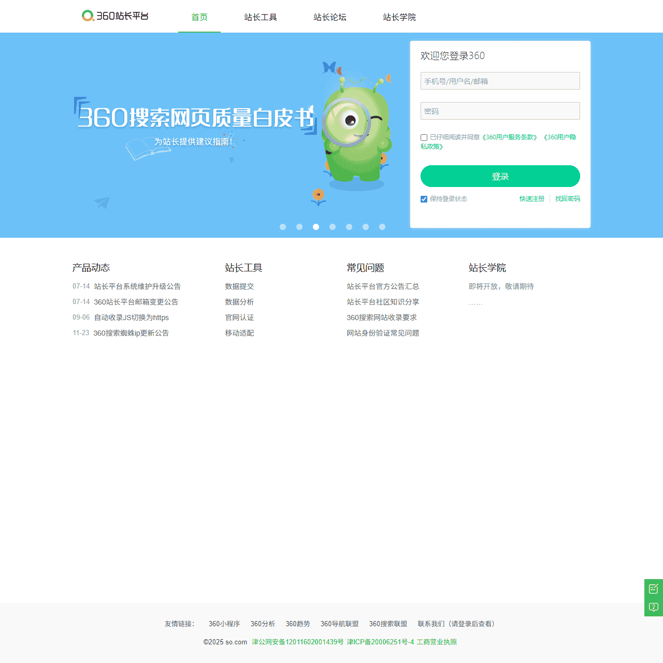
Task: Click into the 密码 password field
Action: pyautogui.click(x=500, y=111)
